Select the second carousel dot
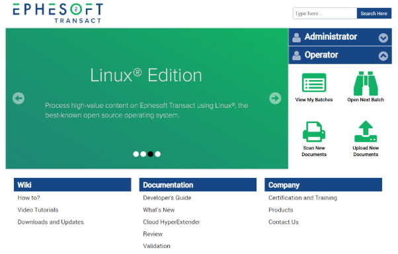The width and height of the screenshot is (398, 254). click(143, 154)
